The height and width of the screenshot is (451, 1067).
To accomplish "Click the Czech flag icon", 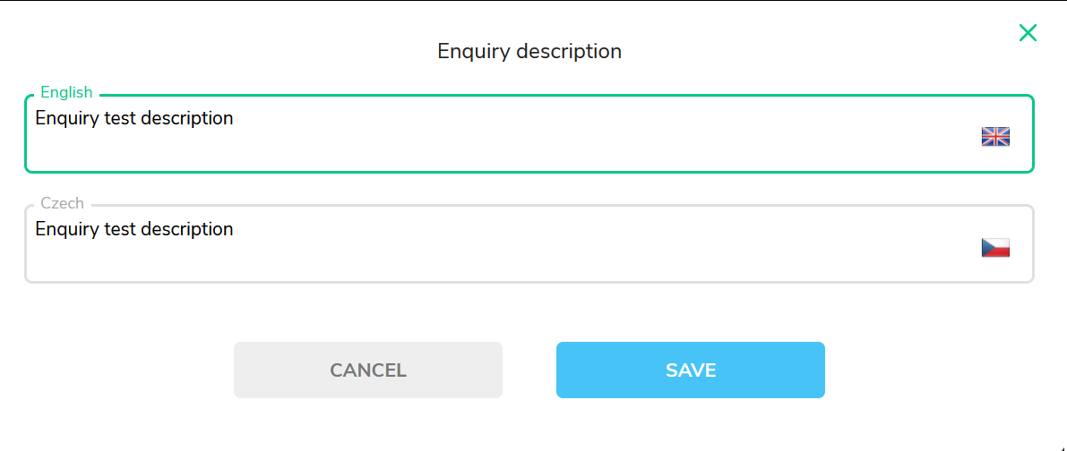I will coord(995,248).
